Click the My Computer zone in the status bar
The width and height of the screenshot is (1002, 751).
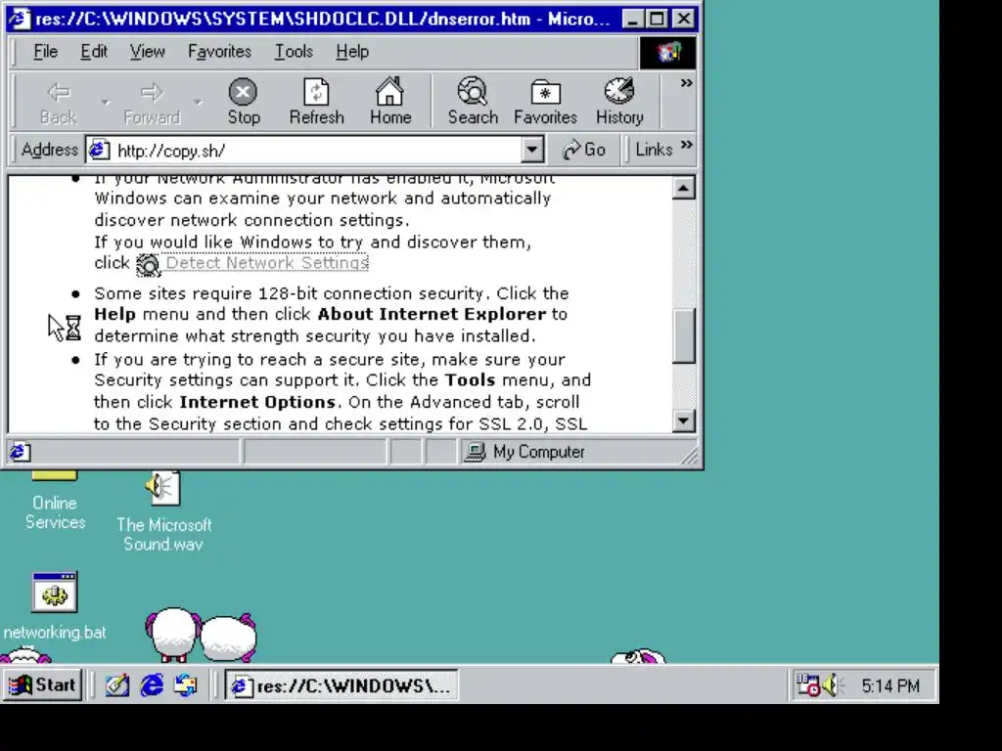(x=524, y=452)
